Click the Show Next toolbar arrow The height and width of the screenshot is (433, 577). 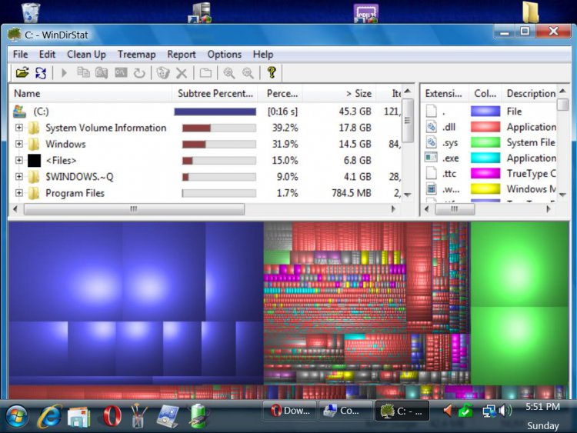[x=64, y=73]
